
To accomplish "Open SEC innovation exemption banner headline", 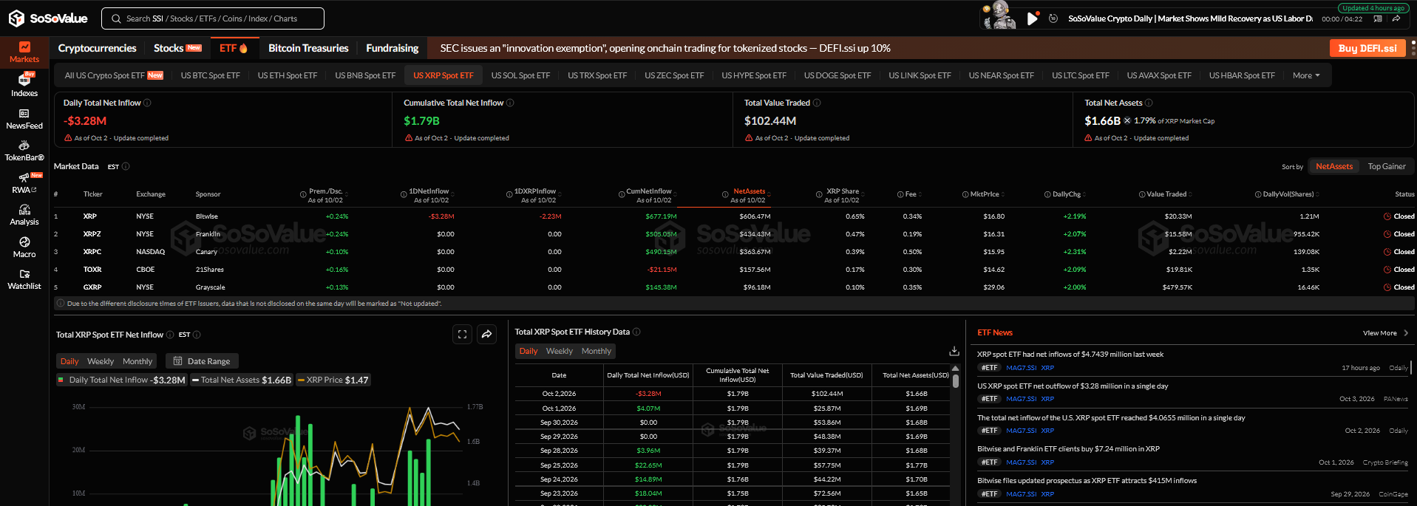I will tap(665, 48).
